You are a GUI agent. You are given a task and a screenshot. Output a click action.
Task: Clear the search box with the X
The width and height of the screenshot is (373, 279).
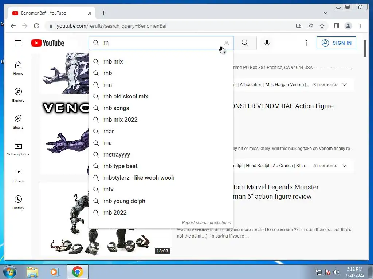tap(227, 43)
